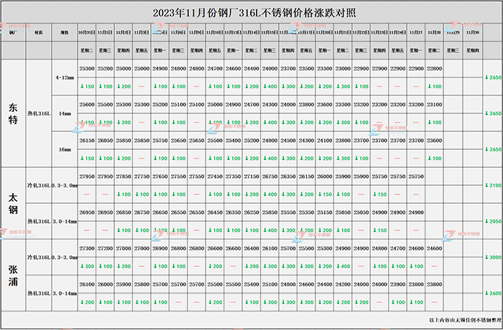Click footer text 以上内容由无锡佳创不锈钢整理
The height and width of the screenshot is (330, 503).
[465, 320]
